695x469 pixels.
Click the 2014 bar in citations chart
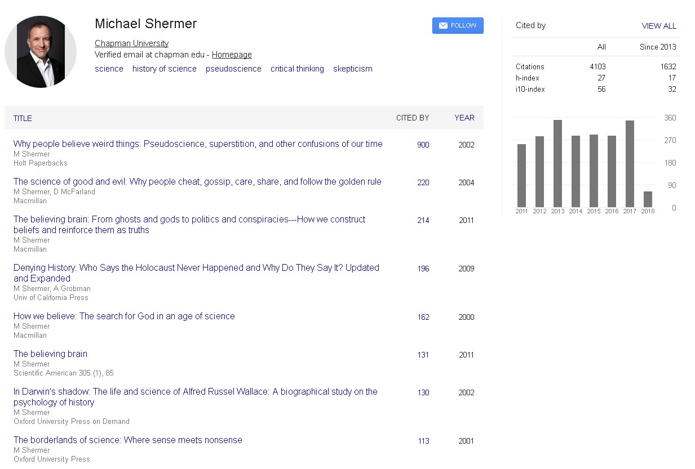(576, 171)
